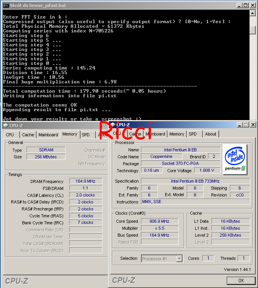Click the Coppermine code name field

pos(161,156)
